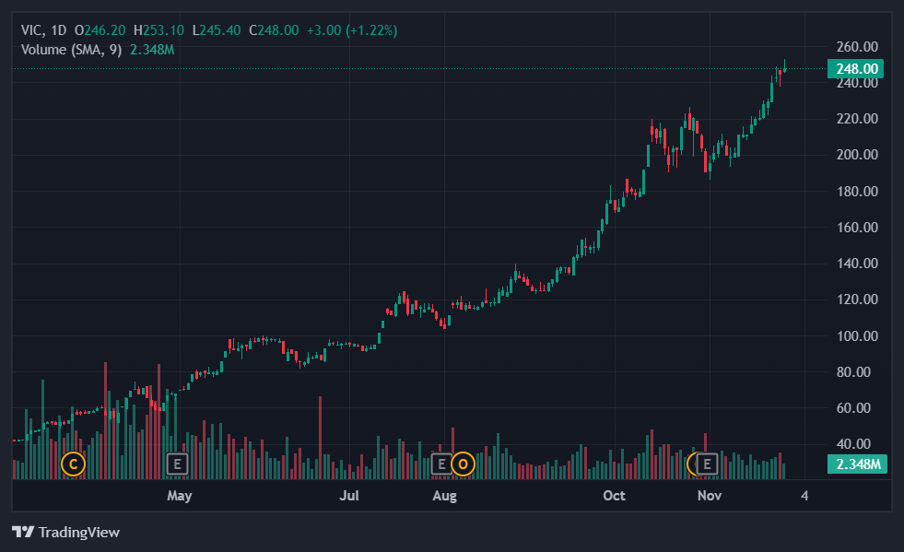This screenshot has height=552, width=904.
Task: Click the VIC symbol name in legend
Action: pyautogui.click(x=32, y=30)
